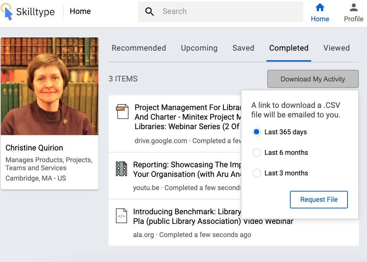Image resolution: width=367 pixels, height=262 pixels.
Task: Click the Skilltype logo icon
Action: pos(7,11)
